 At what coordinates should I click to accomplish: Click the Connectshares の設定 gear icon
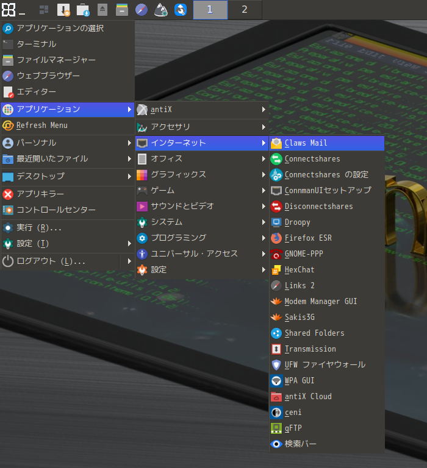276,175
